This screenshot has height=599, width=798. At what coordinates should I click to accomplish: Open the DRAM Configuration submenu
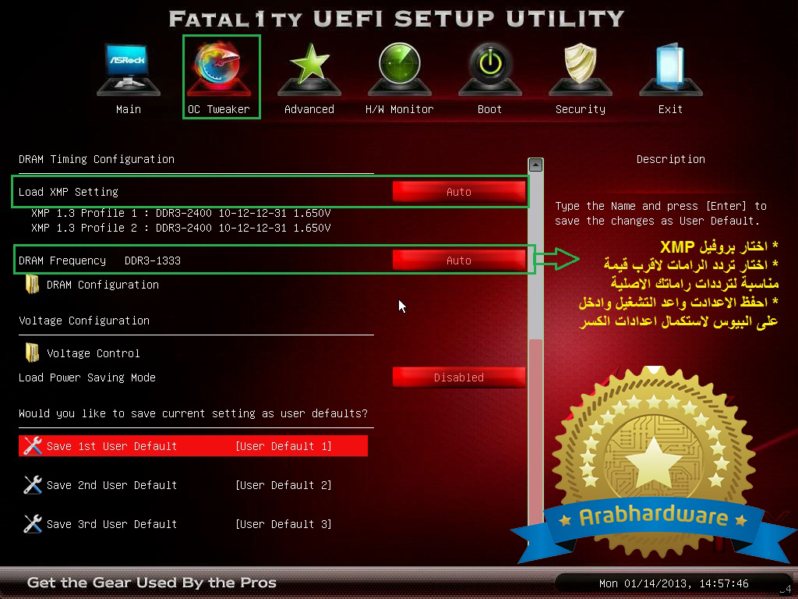(103, 285)
